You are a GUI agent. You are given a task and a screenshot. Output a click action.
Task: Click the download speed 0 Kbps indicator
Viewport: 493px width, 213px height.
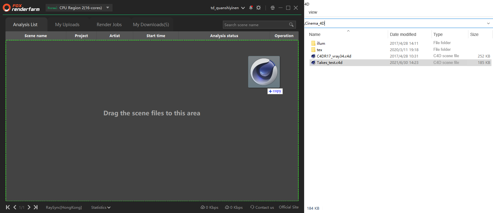234,208
